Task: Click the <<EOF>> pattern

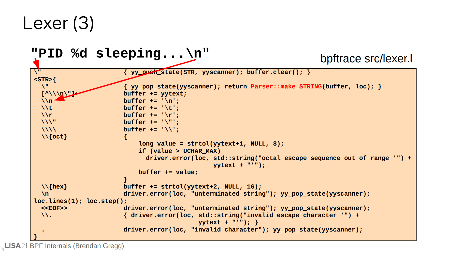Action: [54, 208]
